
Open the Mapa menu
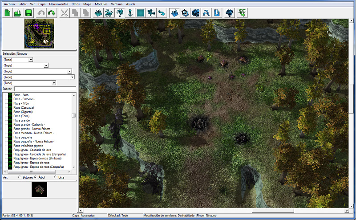tap(87, 4)
